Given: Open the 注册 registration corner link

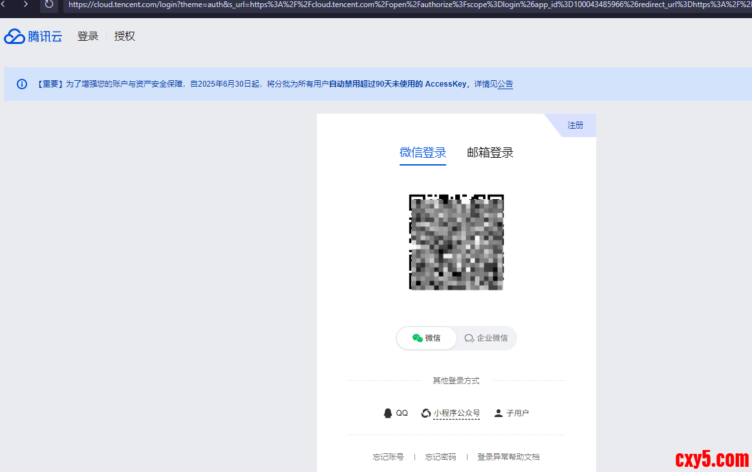Looking at the screenshot, I should 575,125.
